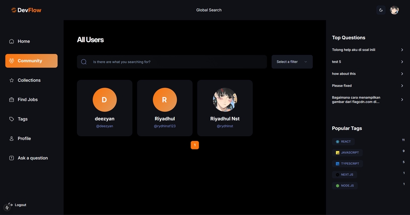
Task: Click the Collections star icon
Action: tap(12, 80)
